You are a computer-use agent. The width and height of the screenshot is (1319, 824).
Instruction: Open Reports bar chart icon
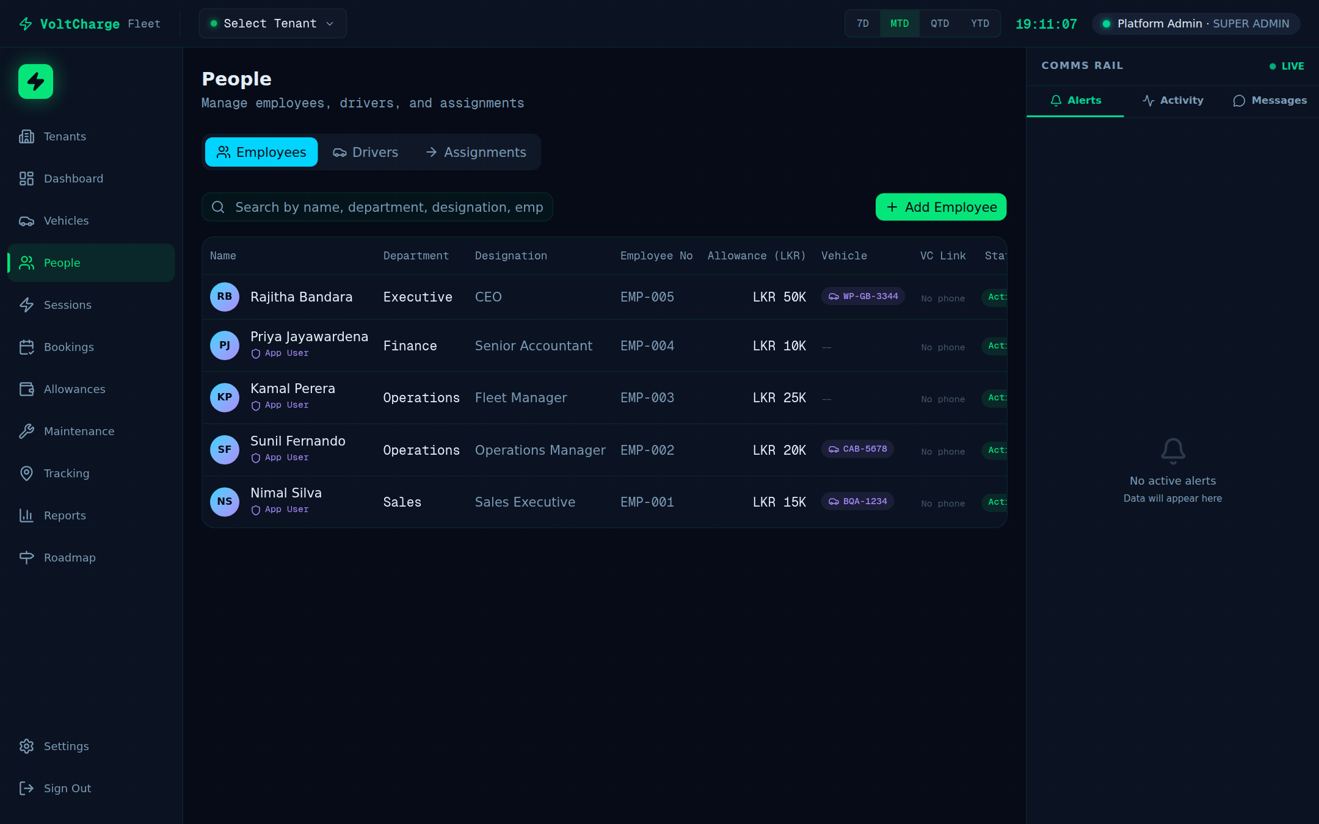tap(26, 515)
